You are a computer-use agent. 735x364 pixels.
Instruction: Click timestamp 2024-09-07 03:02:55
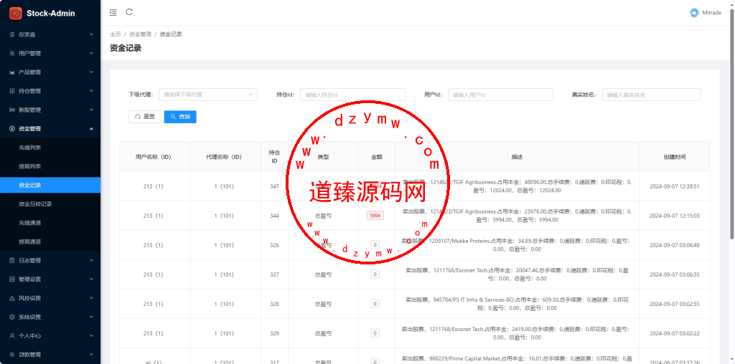pyautogui.click(x=674, y=304)
